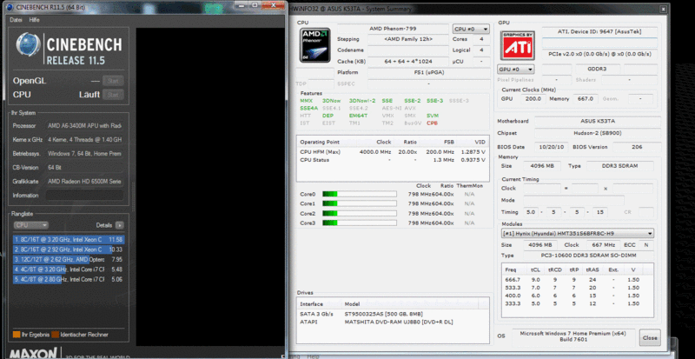This screenshot has width=695, height=359.
Task: Click the ATI Device ID 9647 field
Action: click(x=599, y=31)
